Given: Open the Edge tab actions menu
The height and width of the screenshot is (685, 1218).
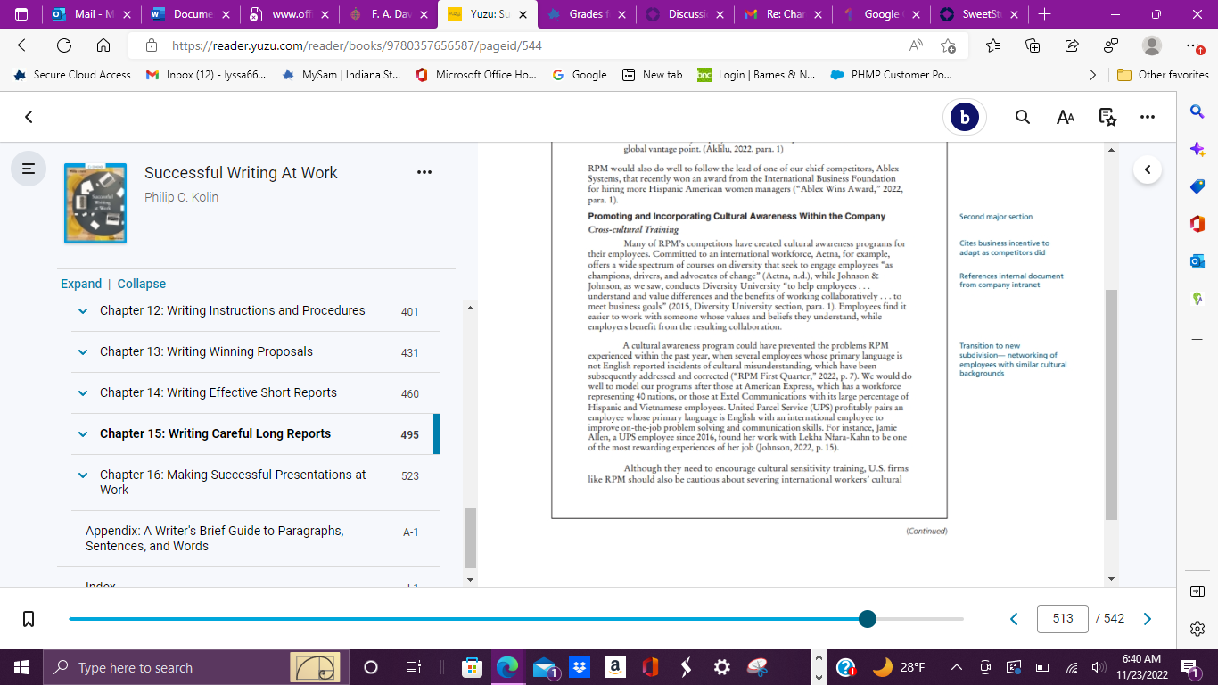Looking at the screenshot, I should [x=21, y=14].
